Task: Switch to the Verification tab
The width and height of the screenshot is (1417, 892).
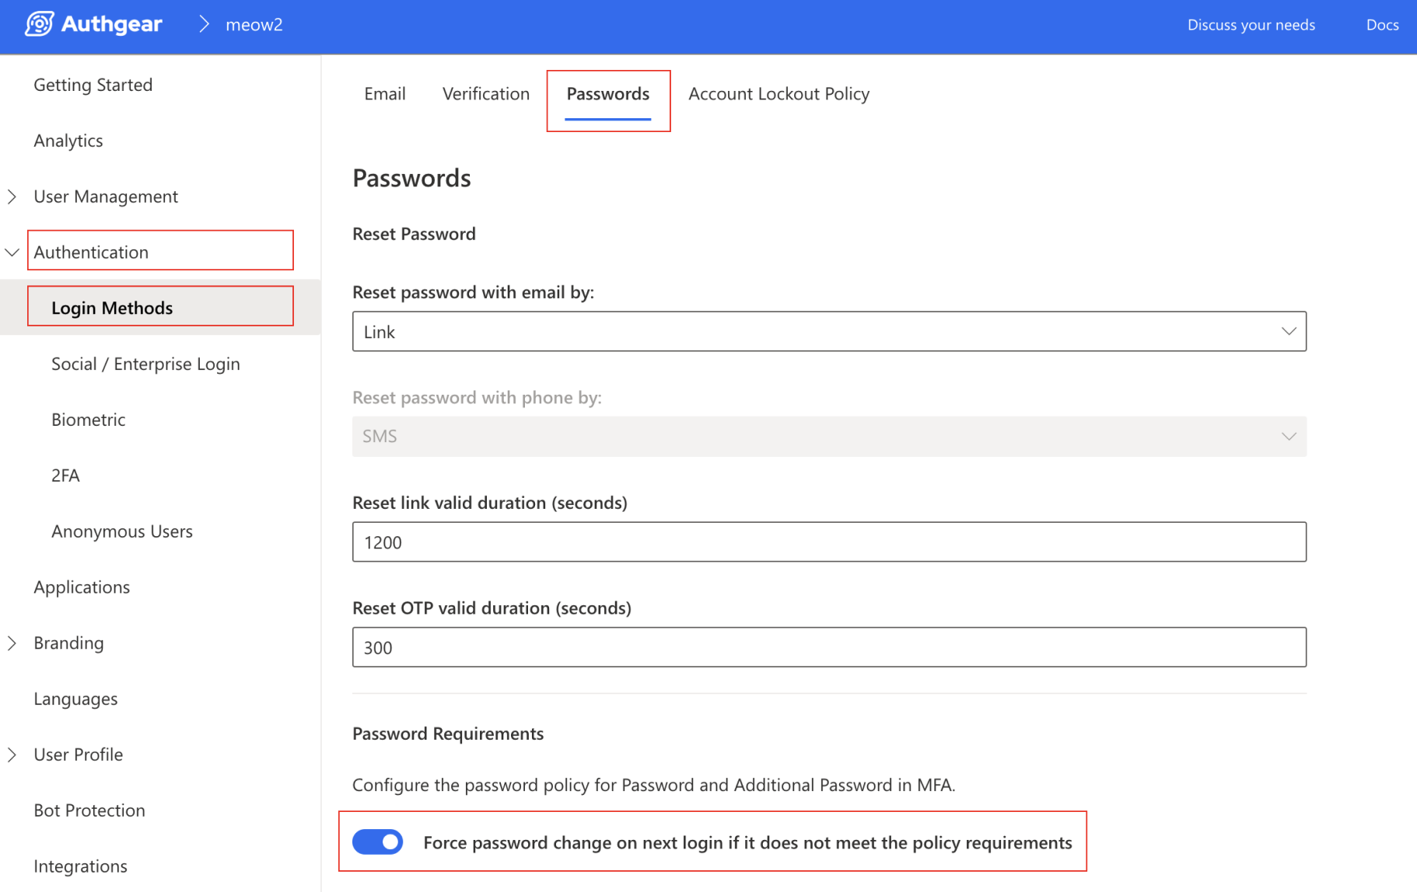Action: click(x=485, y=94)
